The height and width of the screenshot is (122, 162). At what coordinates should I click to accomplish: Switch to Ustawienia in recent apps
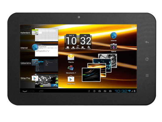tap(40, 65)
